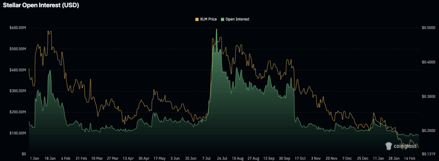Click the 7 Dec date label
Image resolution: width=439 pixels, height=161 pixels.
(347, 158)
